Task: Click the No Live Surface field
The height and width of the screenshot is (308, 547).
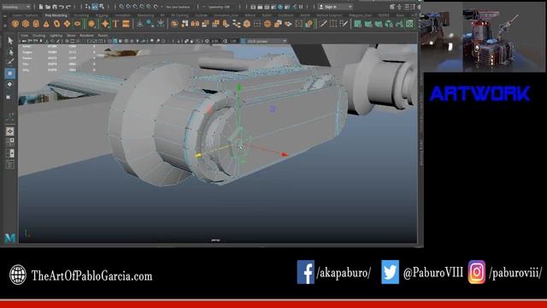Action: point(179,7)
